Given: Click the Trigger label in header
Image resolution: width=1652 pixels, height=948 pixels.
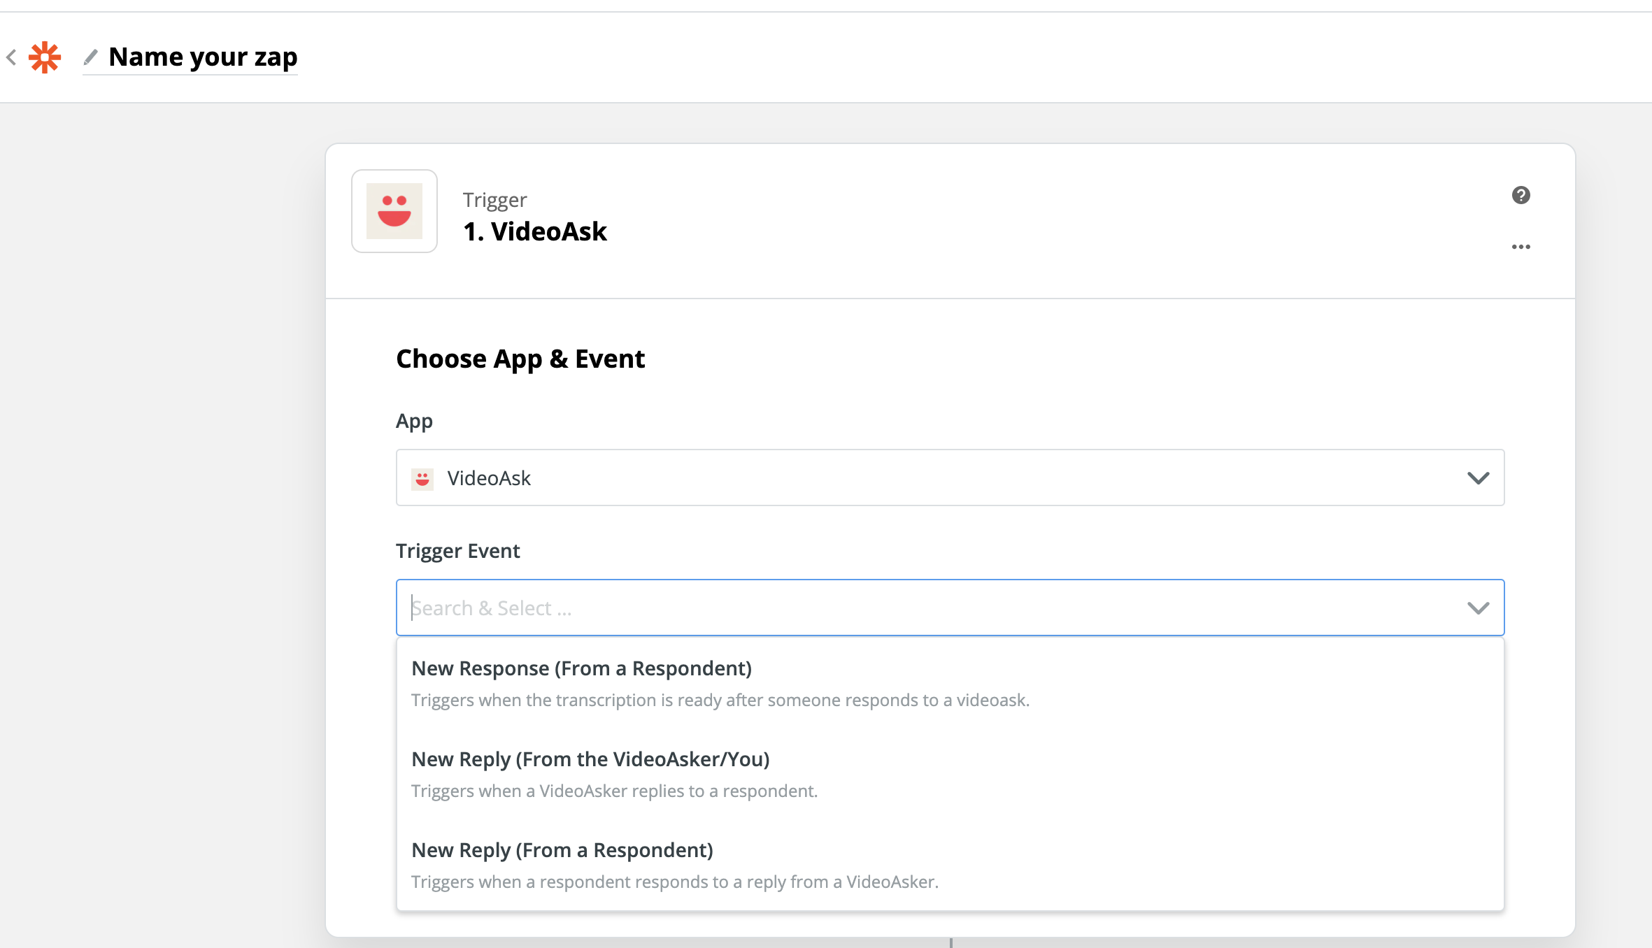Looking at the screenshot, I should click(x=494, y=200).
